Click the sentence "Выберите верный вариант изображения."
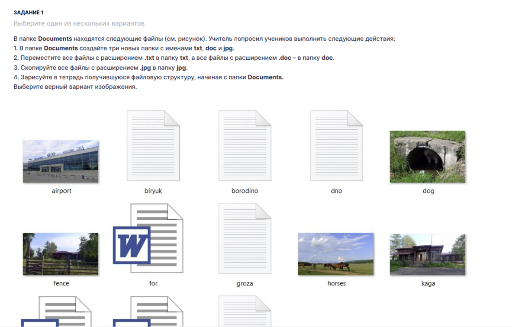 click(x=75, y=87)
